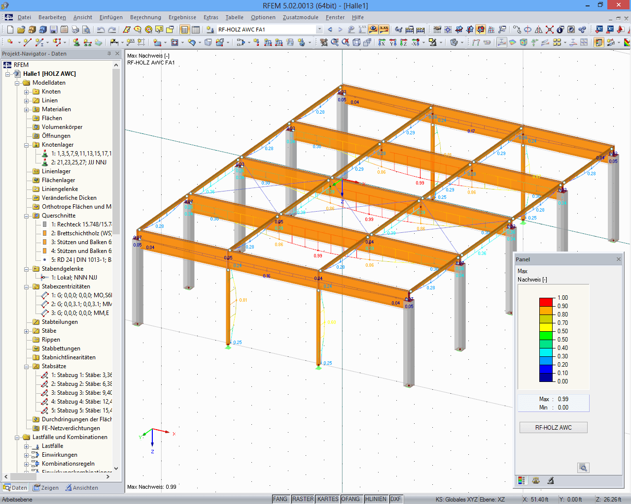Viewport: 631px width, 504px height.
Task: Select the Stabbettungen tree item
Action: pyautogui.click(x=61, y=348)
